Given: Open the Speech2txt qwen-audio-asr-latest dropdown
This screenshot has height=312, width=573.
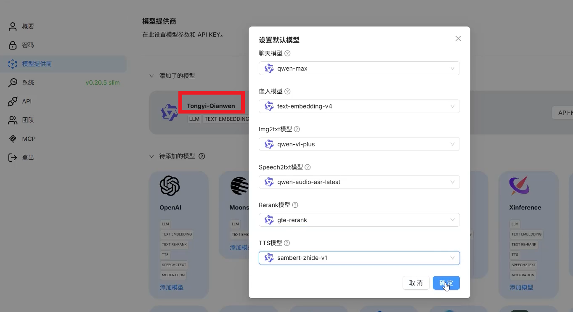Looking at the screenshot, I should click(359, 182).
